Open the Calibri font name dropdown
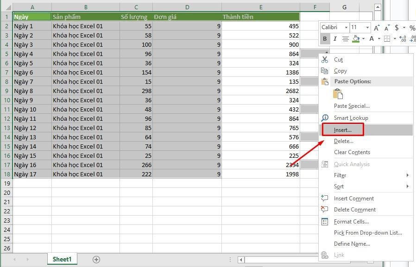416x267 pixels. (x=347, y=28)
